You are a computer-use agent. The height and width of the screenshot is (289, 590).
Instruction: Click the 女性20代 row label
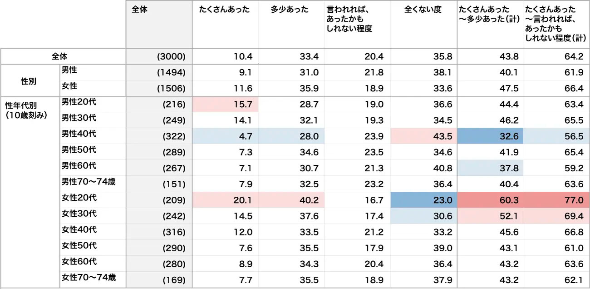[79, 198]
